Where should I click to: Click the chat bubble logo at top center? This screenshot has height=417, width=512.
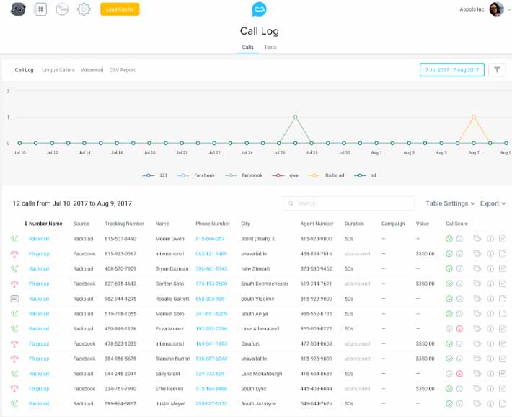click(260, 9)
